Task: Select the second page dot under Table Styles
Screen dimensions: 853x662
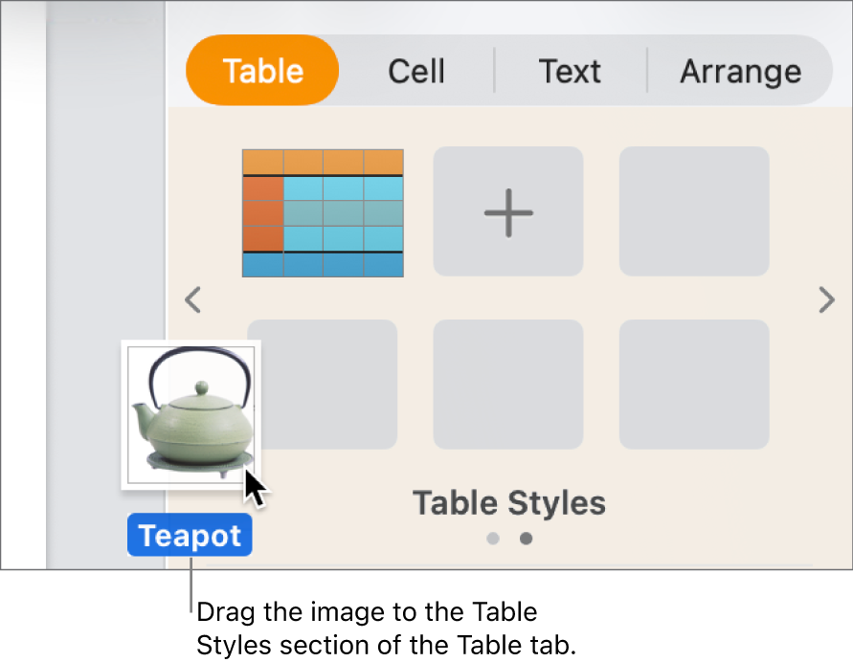Action: click(526, 539)
